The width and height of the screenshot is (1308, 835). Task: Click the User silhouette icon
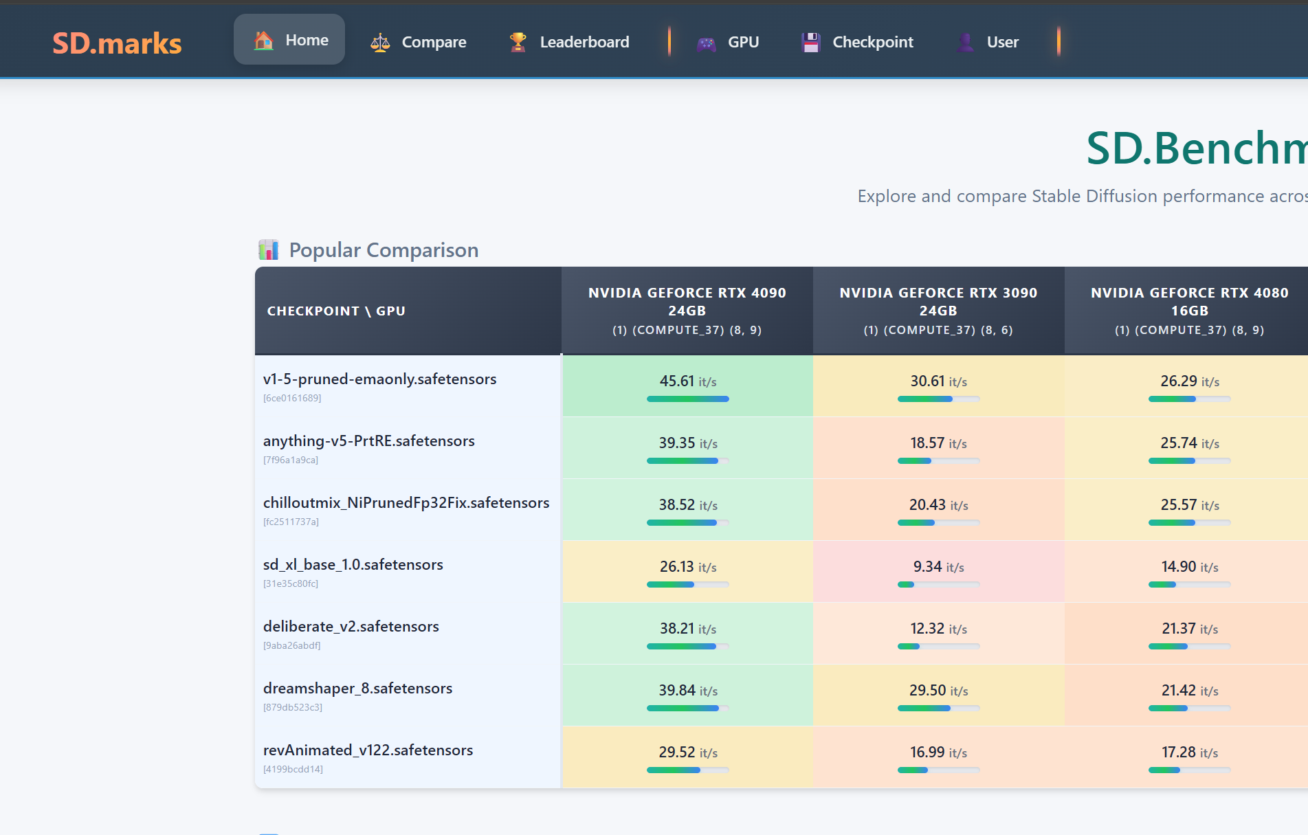click(965, 43)
